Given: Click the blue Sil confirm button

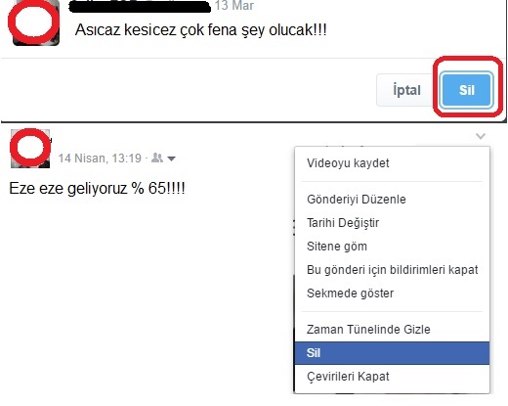Looking at the screenshot, I should [x=466, y=90].
